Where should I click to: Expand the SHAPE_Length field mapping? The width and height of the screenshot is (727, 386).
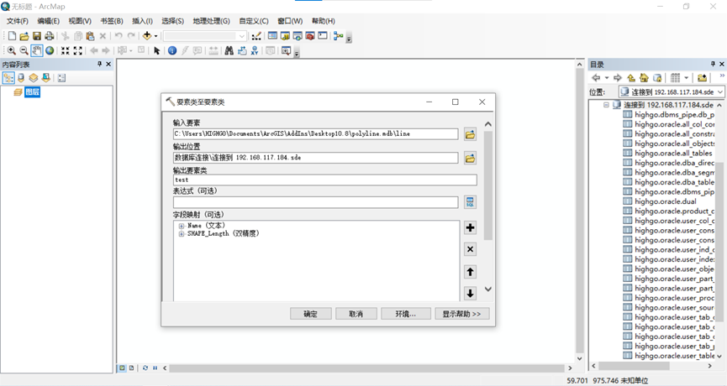pyautogui.click(x=182, y=234)
